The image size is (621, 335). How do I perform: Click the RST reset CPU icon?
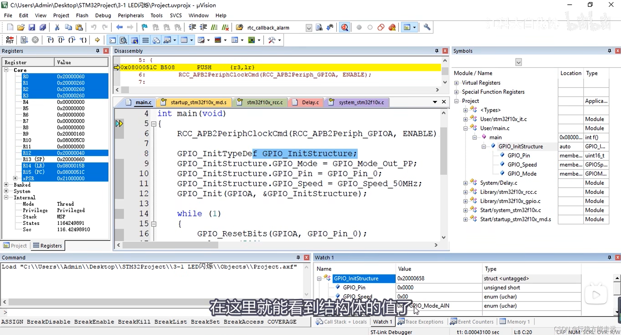coord(10,40)
